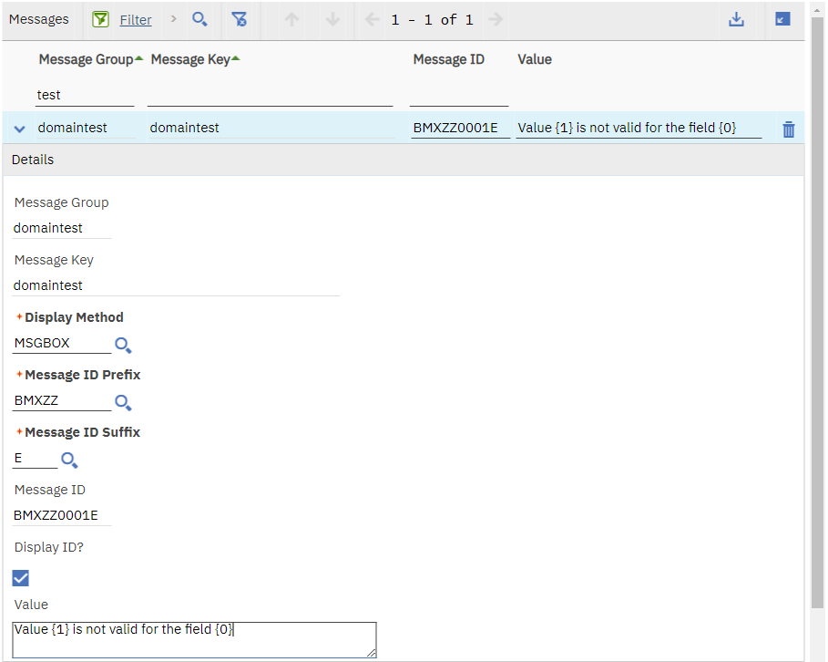Viewport: 828px width, 662px height.
Task: Collapse the domaintest row details chevron
Action: pos(19,129)
